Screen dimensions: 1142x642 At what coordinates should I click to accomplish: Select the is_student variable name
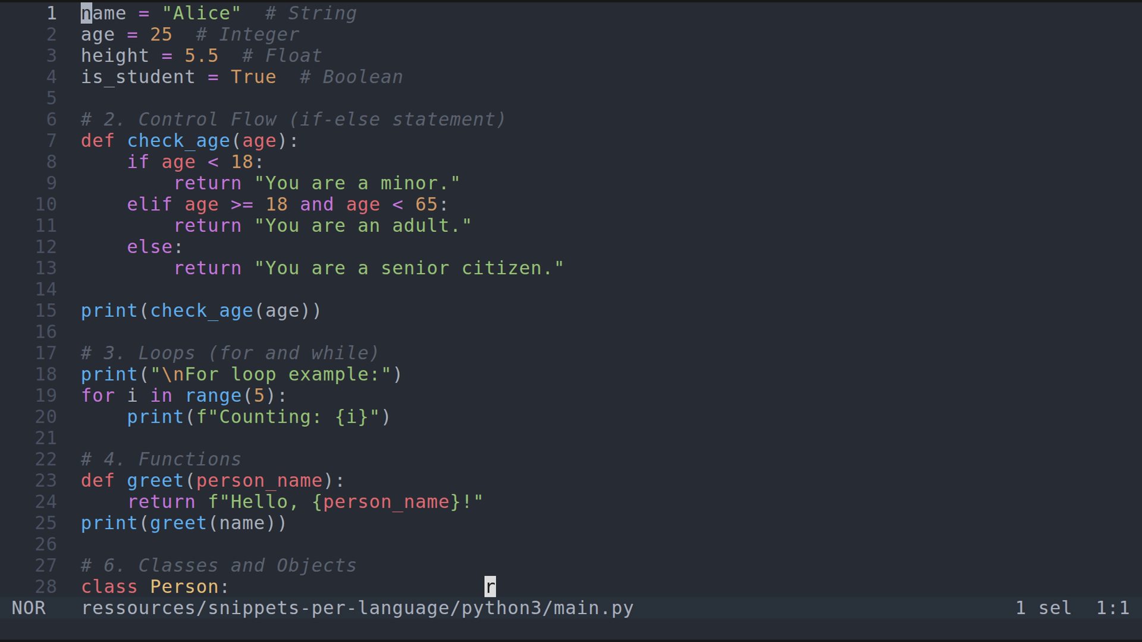tap(137, 77)
